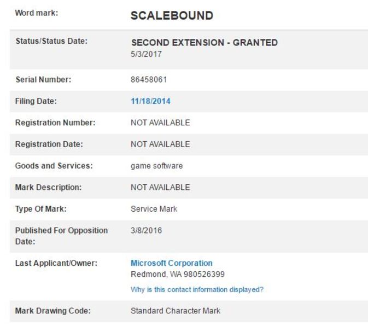
Task: Click the Mark Description NOT AVAILABLE value
Action: (x=160, y=188)
